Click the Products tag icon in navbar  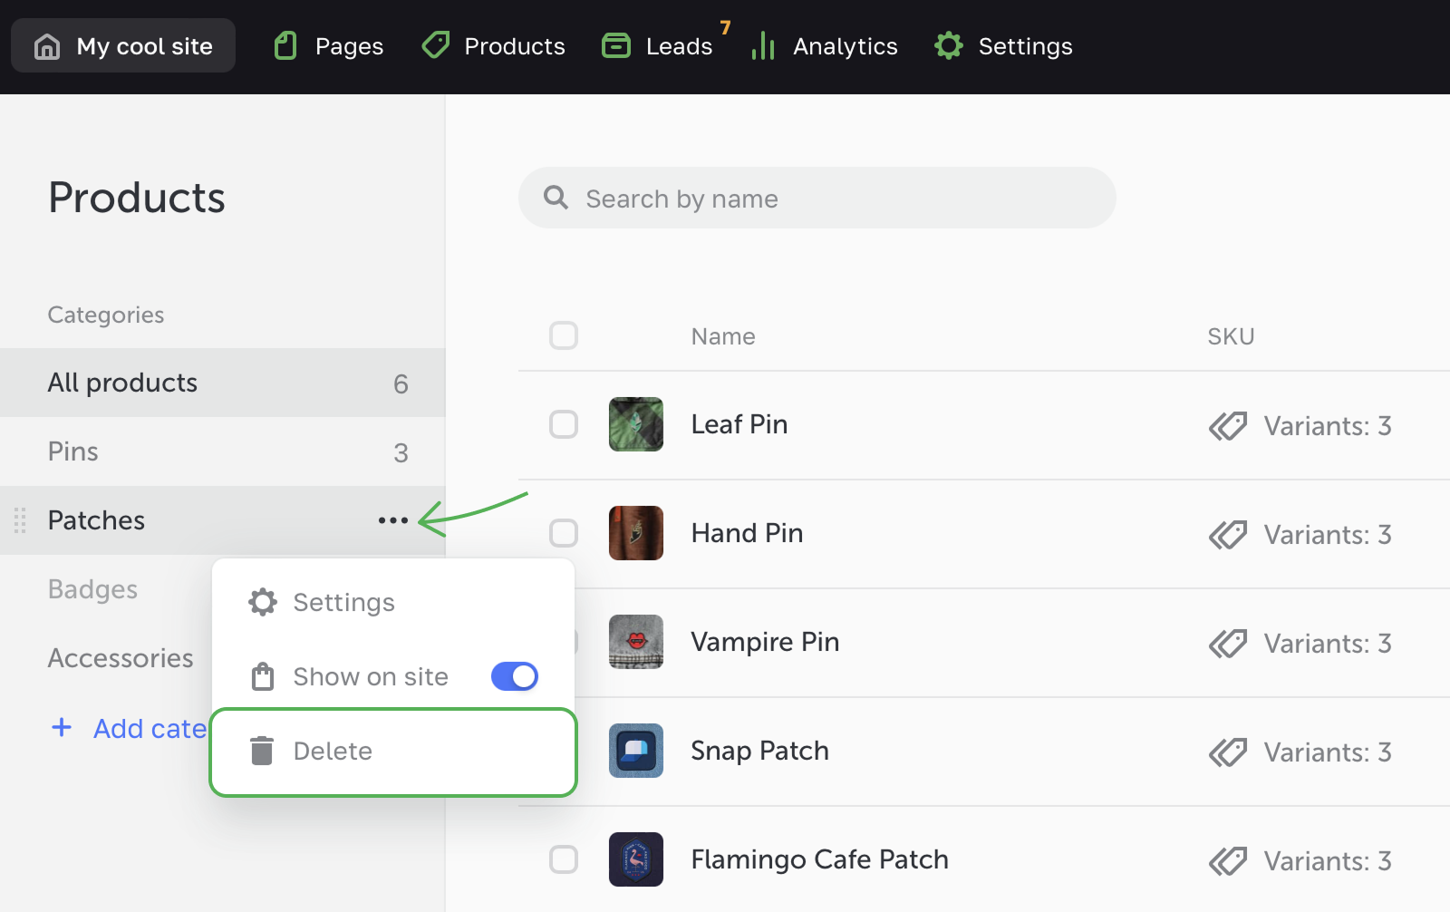pyautogui.click(x=436, y=45)
